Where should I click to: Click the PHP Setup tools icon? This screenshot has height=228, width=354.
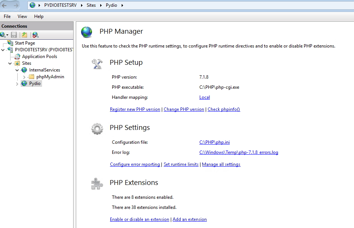(97, 64)
